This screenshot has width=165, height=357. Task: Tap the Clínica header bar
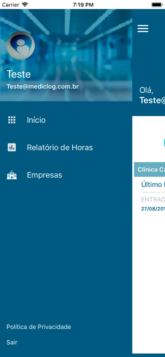pyautogui.click(x=150, y=170)
